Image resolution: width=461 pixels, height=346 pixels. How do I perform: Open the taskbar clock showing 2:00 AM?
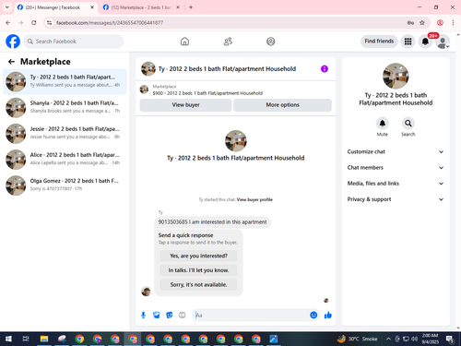click(x=430, y=339)
